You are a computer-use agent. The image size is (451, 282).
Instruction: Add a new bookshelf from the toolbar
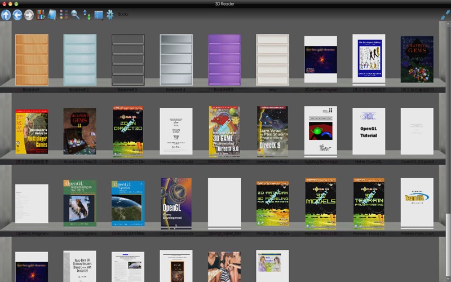click(x=41, y=15)
